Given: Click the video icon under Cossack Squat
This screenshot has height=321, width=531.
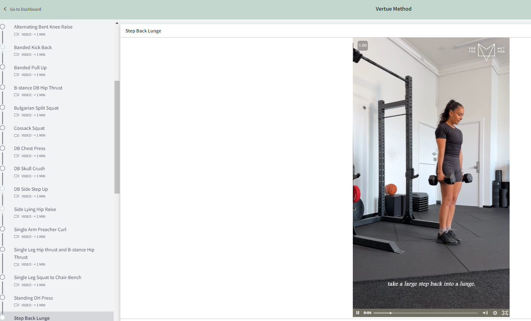Looking at the screenshot, I should tap(17, 135).
